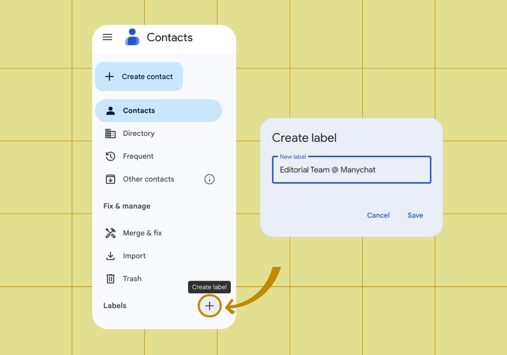Screen dimensions: 507x355
Task: Click the Google Contacts logo icon
Action: [132, 37]
